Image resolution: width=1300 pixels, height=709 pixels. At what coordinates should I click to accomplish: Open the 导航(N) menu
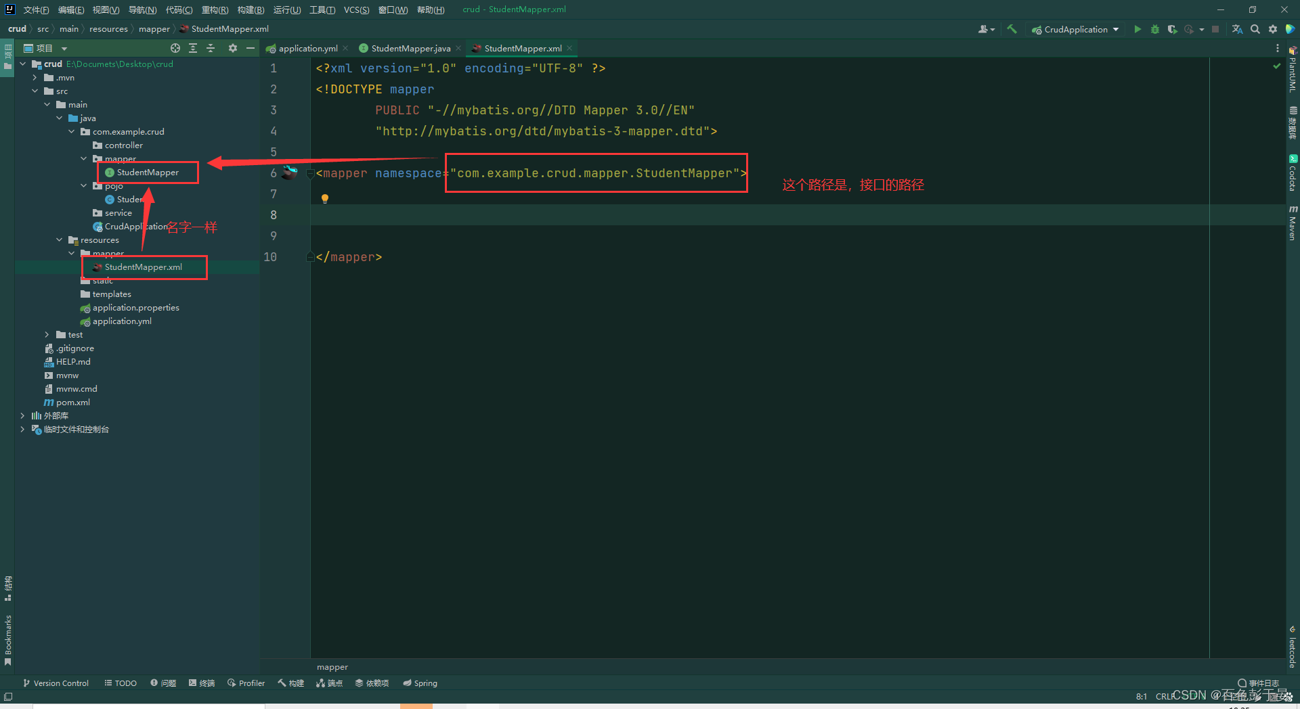tap(142, 9)
